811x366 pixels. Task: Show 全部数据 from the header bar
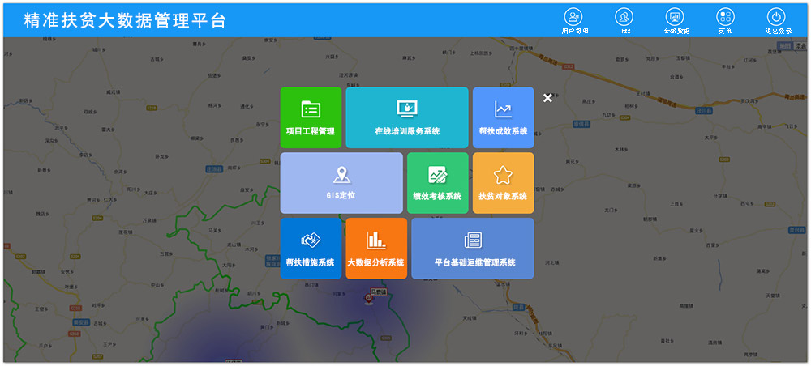676,19
